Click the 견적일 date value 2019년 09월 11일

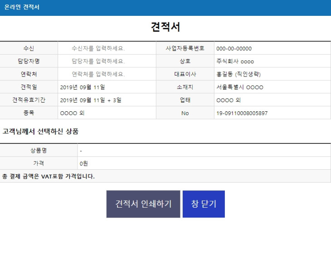83,87
